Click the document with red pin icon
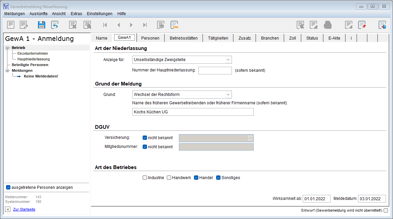393x219 pixels. (x=362, y=25)
